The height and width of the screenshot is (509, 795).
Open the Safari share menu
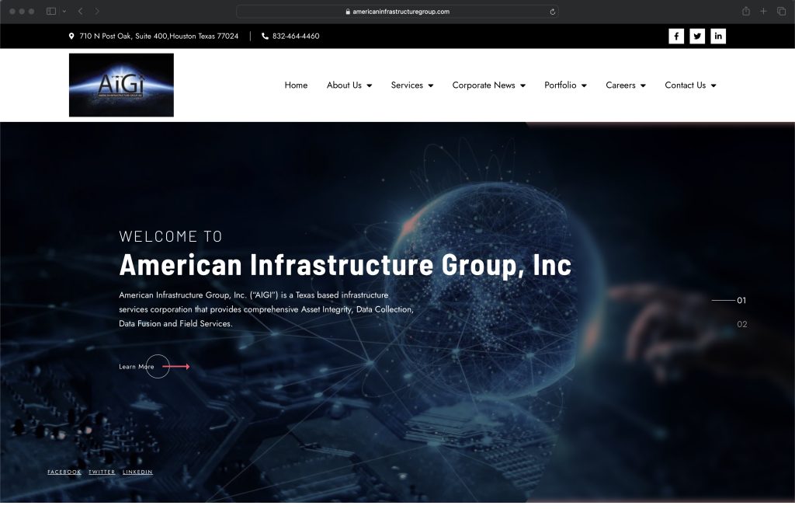coord(746,11)
